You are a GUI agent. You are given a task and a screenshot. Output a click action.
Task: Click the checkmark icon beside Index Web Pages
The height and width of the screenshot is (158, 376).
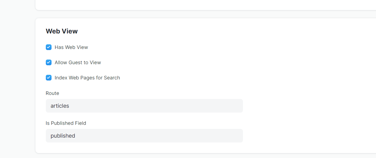49,78
